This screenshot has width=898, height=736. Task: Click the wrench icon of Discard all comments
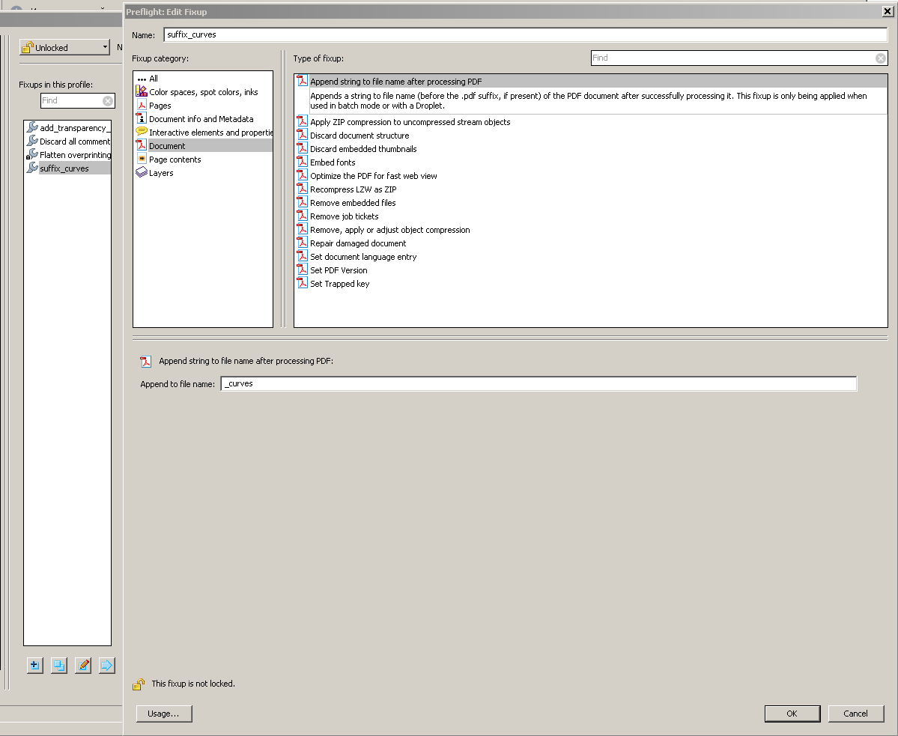click(x=32, y=141)
